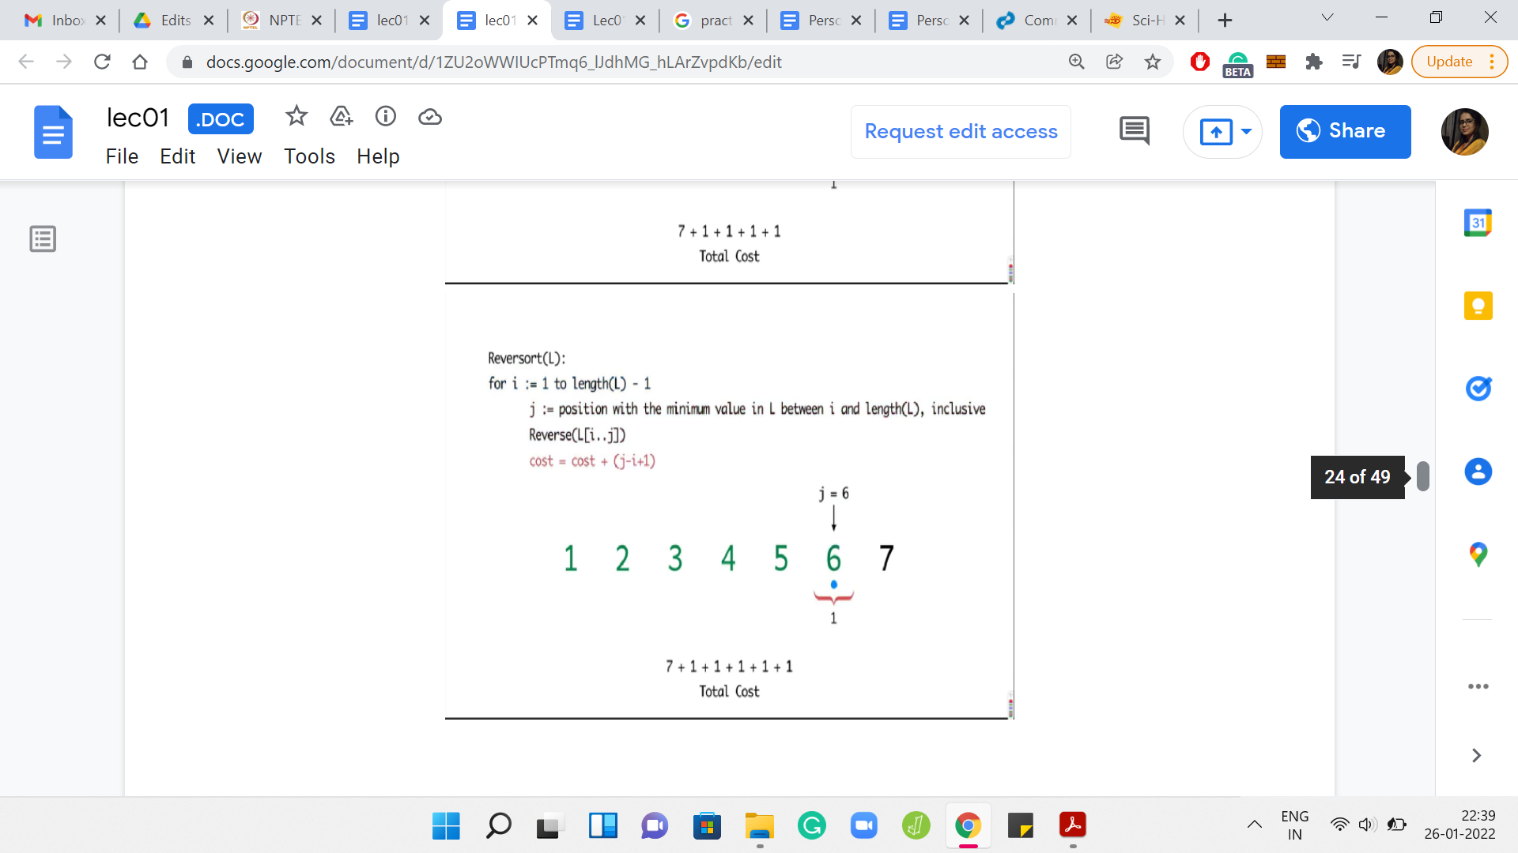The height and width of the screenshot is (853, 1518).
Task: Click the page scrollbar handle
Action: pyautogui.click(x=1422, y=476)
